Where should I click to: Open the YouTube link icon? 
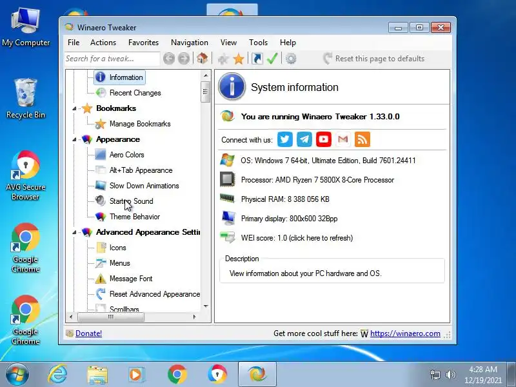click(x=324, y=139)
